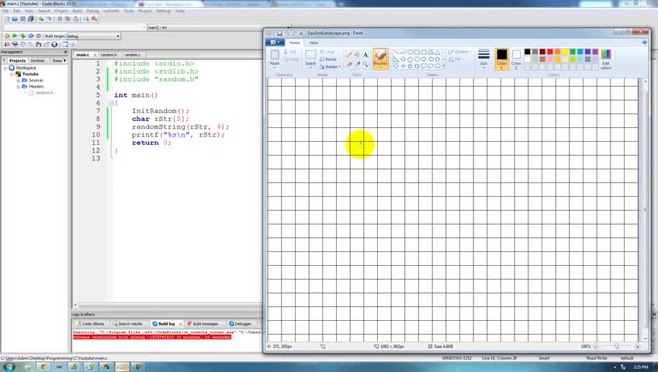Image resolution: width=658 pixels, height=372 pixels.
Task: Open the shape Outline dropdown in Paint
Action: (x=460, y=52)
